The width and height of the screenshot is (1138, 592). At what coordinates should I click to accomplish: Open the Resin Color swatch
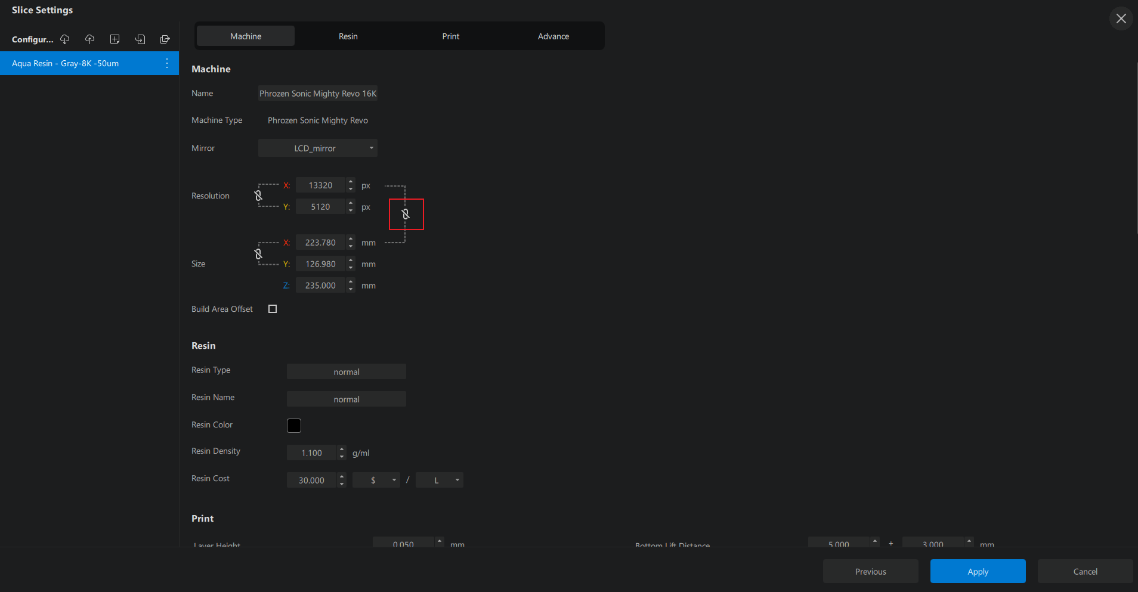[294, 426]
